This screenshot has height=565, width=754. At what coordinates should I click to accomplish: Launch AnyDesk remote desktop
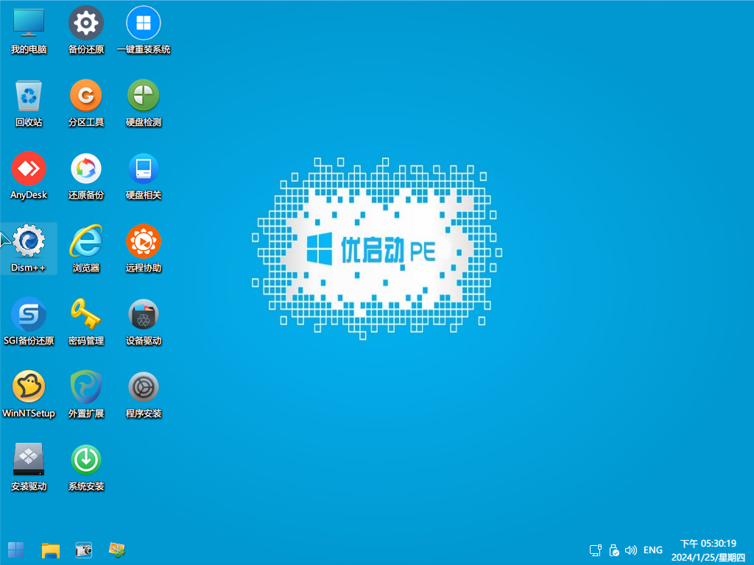point(29,176)
